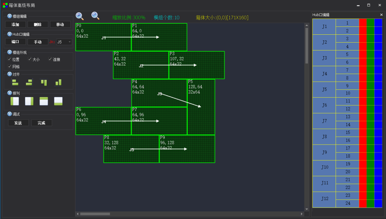This screenshot has width=386, height=219.
Task: Align modules to the left edge
Action: point(15,82)
